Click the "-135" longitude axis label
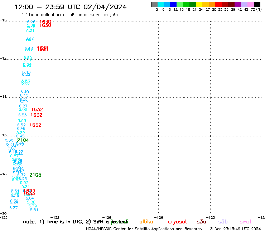The height and width of the screenshot is (232, 265). click(x=4, y=217)
